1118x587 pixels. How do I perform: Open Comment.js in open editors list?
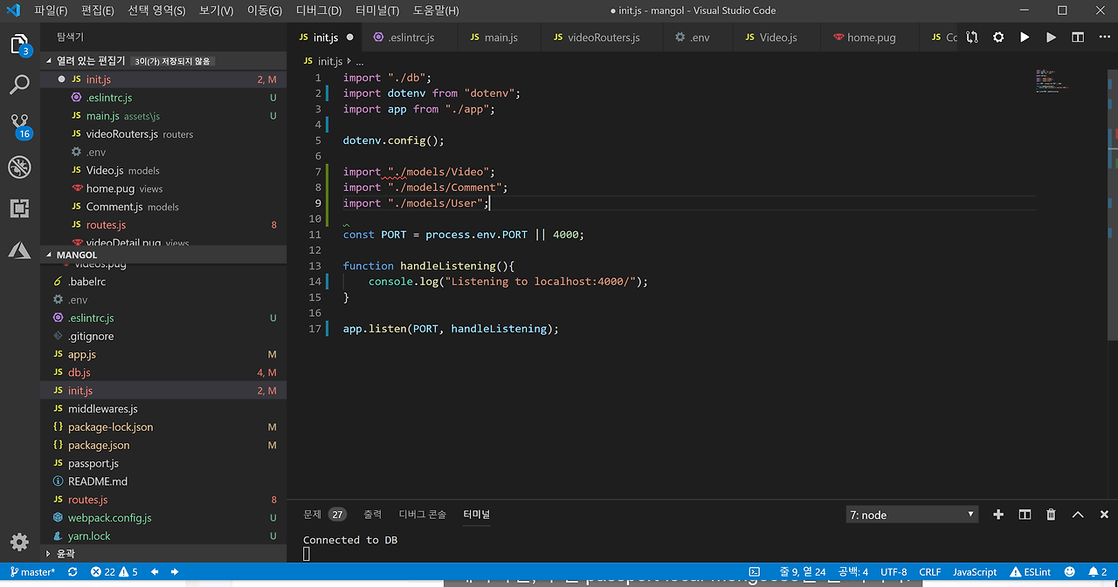click(163, 207)
